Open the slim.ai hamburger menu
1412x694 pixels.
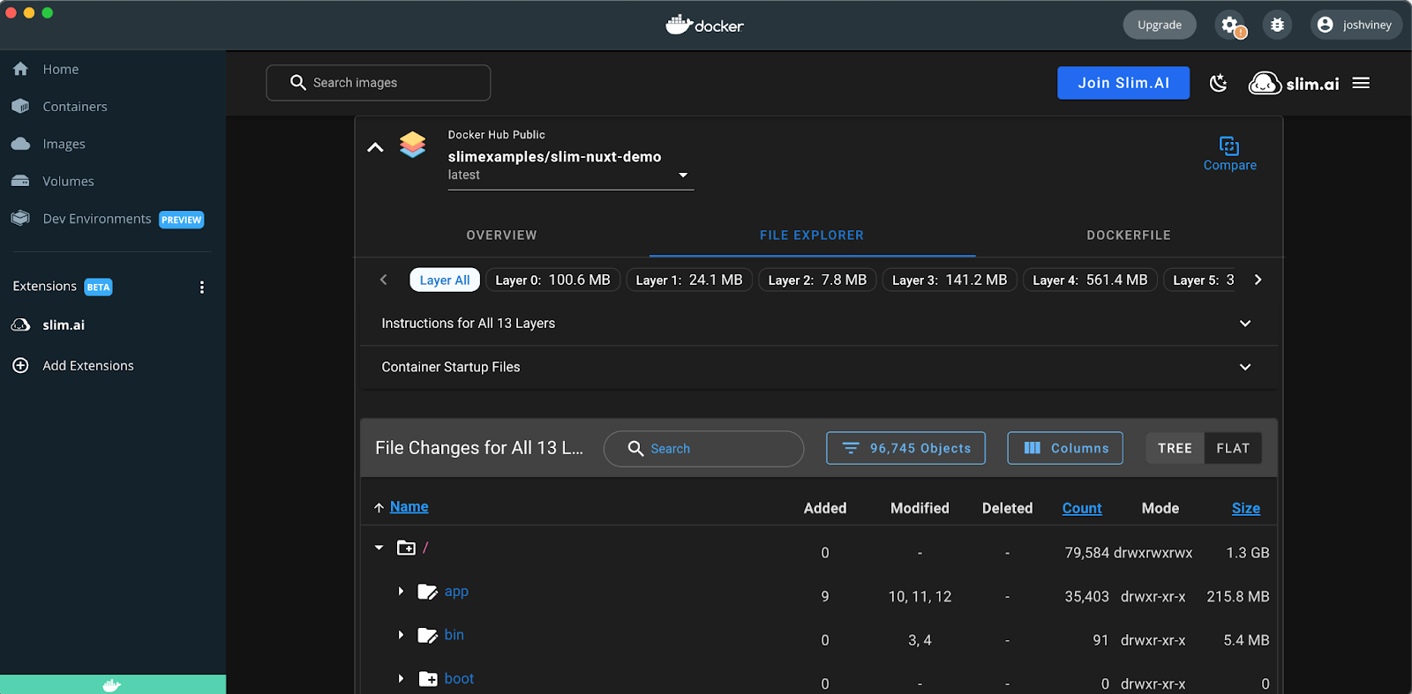point(1361,83)
